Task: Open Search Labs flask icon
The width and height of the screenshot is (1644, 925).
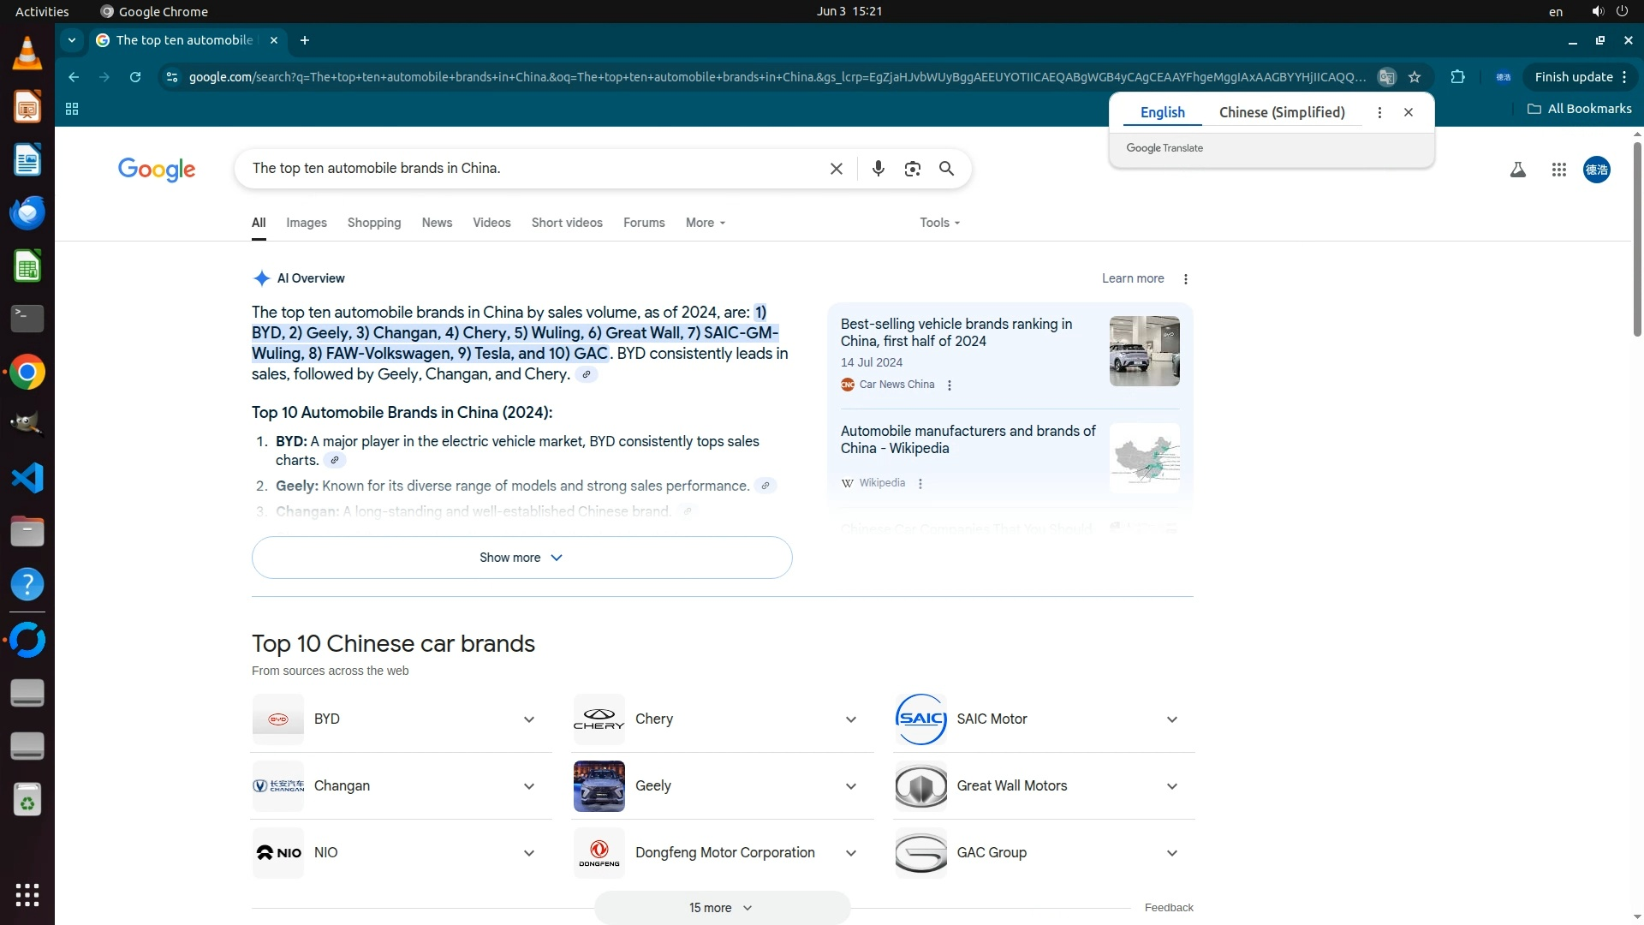Action: point(1517,170)
